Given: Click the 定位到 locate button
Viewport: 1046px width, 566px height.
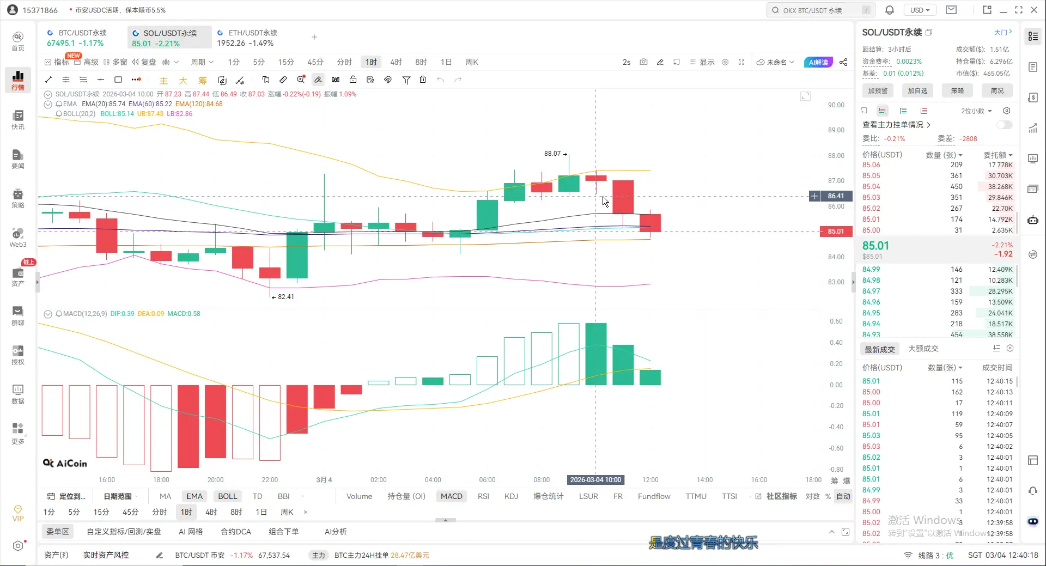Looking at the screenshot, I should [66, 496].
